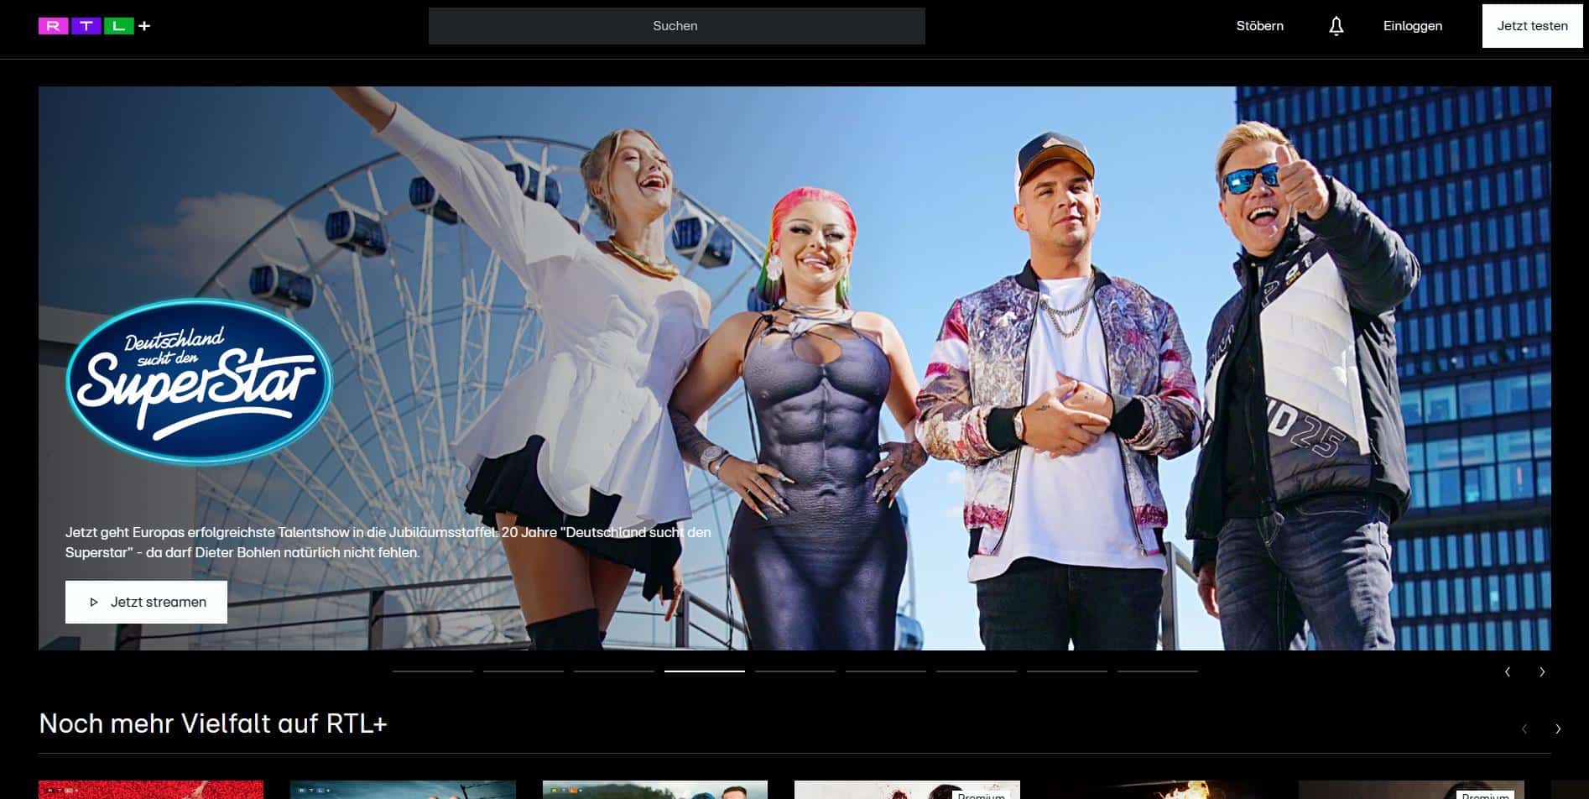
Task: Click the Deutschland sucht den Superstar logo
Action: [199, 380]
